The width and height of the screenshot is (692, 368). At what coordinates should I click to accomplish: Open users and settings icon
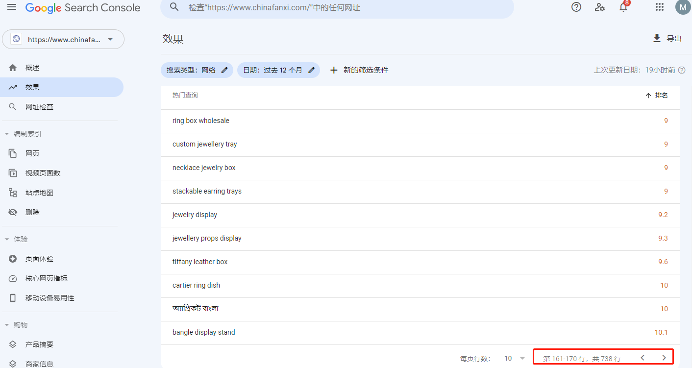coord(600,7)
